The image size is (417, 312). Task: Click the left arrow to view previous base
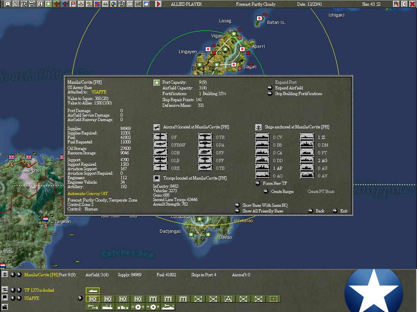click(13, 275)
